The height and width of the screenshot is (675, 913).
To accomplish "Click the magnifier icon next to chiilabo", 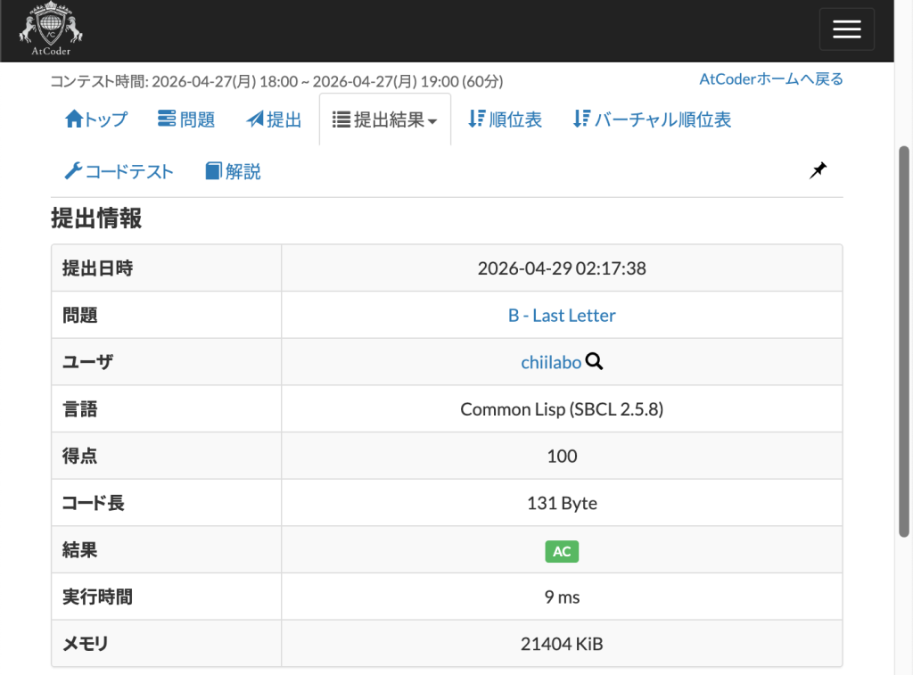I will pyautogui.click(x=595, y=361).
